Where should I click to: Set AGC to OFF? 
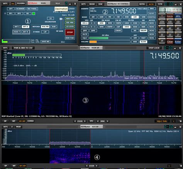(x=135, y=38)
